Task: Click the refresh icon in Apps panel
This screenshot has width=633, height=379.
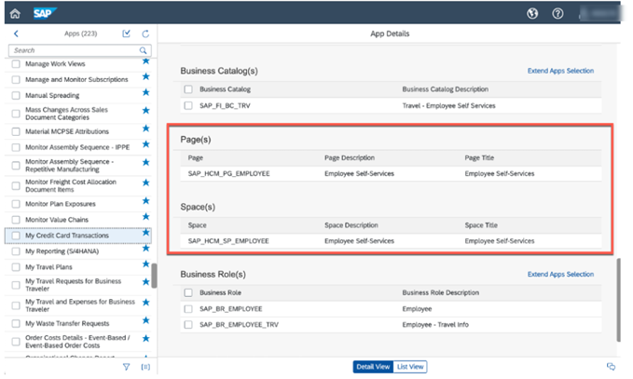Action: click(x=145, y=34)
